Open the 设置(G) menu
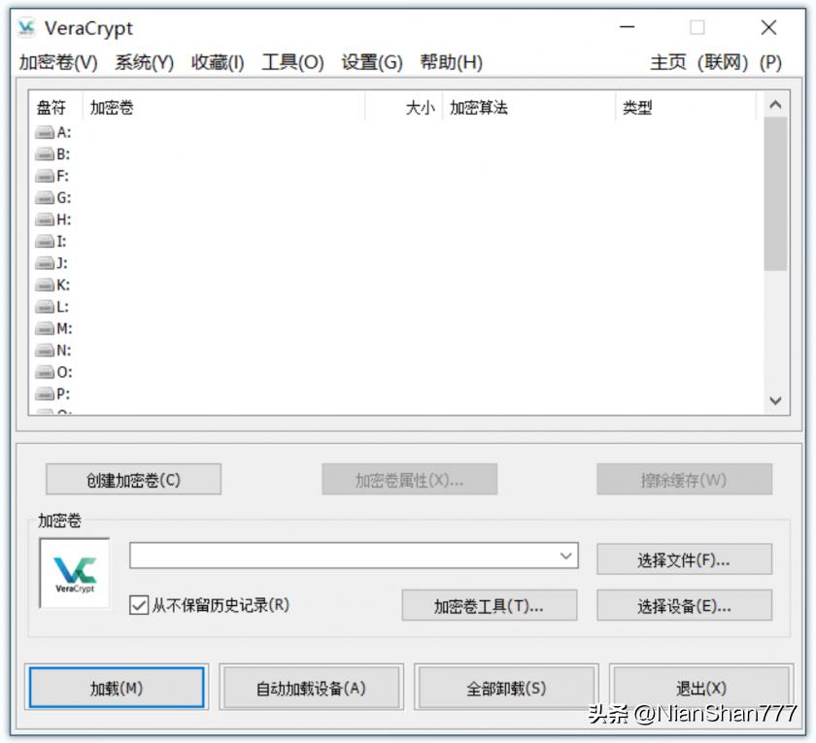Viewport: 816px width, 743px height. pos(370,62)
